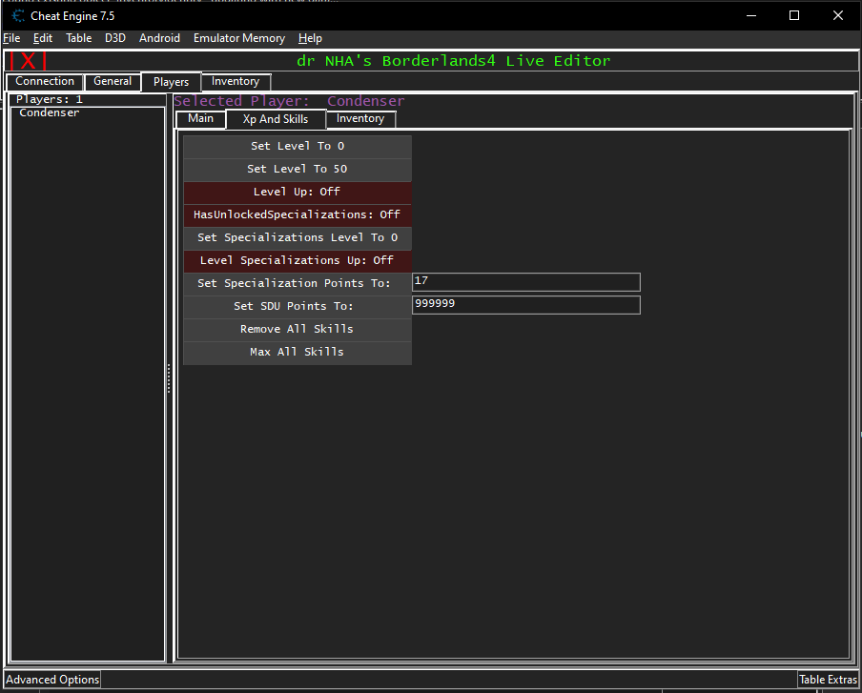
Task: Open the Android menu
Action: tap(159, 38)
